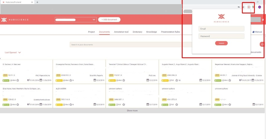
Task: Expand the Last Opened sort dropdown
Action: (13, 53)
